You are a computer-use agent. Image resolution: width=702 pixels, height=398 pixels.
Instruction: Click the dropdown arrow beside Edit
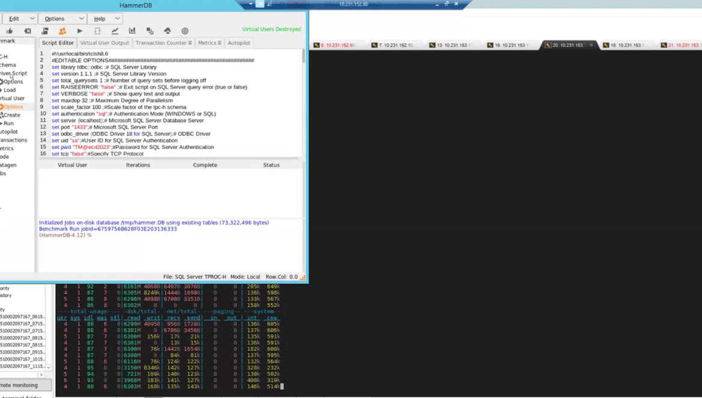click(x=32, y=19)
